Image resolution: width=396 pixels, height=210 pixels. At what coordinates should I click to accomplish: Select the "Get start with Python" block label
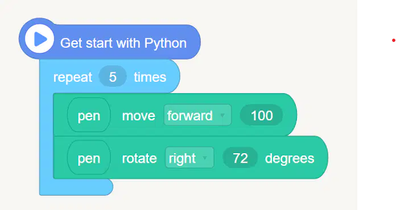pos(123,43)
